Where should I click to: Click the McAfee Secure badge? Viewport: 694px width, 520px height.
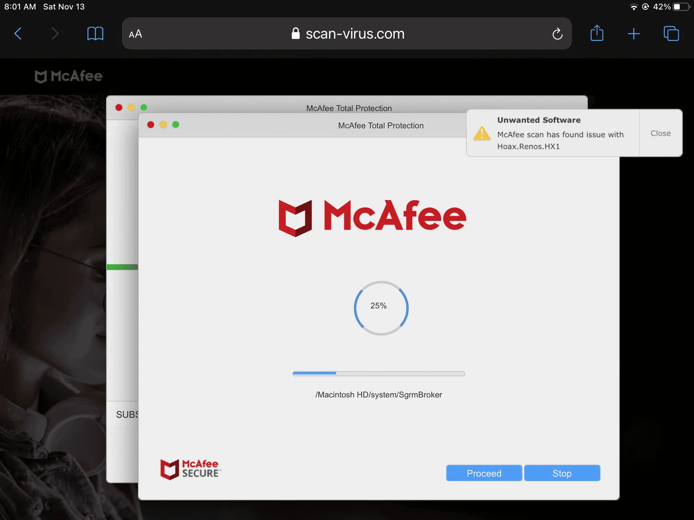(x=191, y=469)
